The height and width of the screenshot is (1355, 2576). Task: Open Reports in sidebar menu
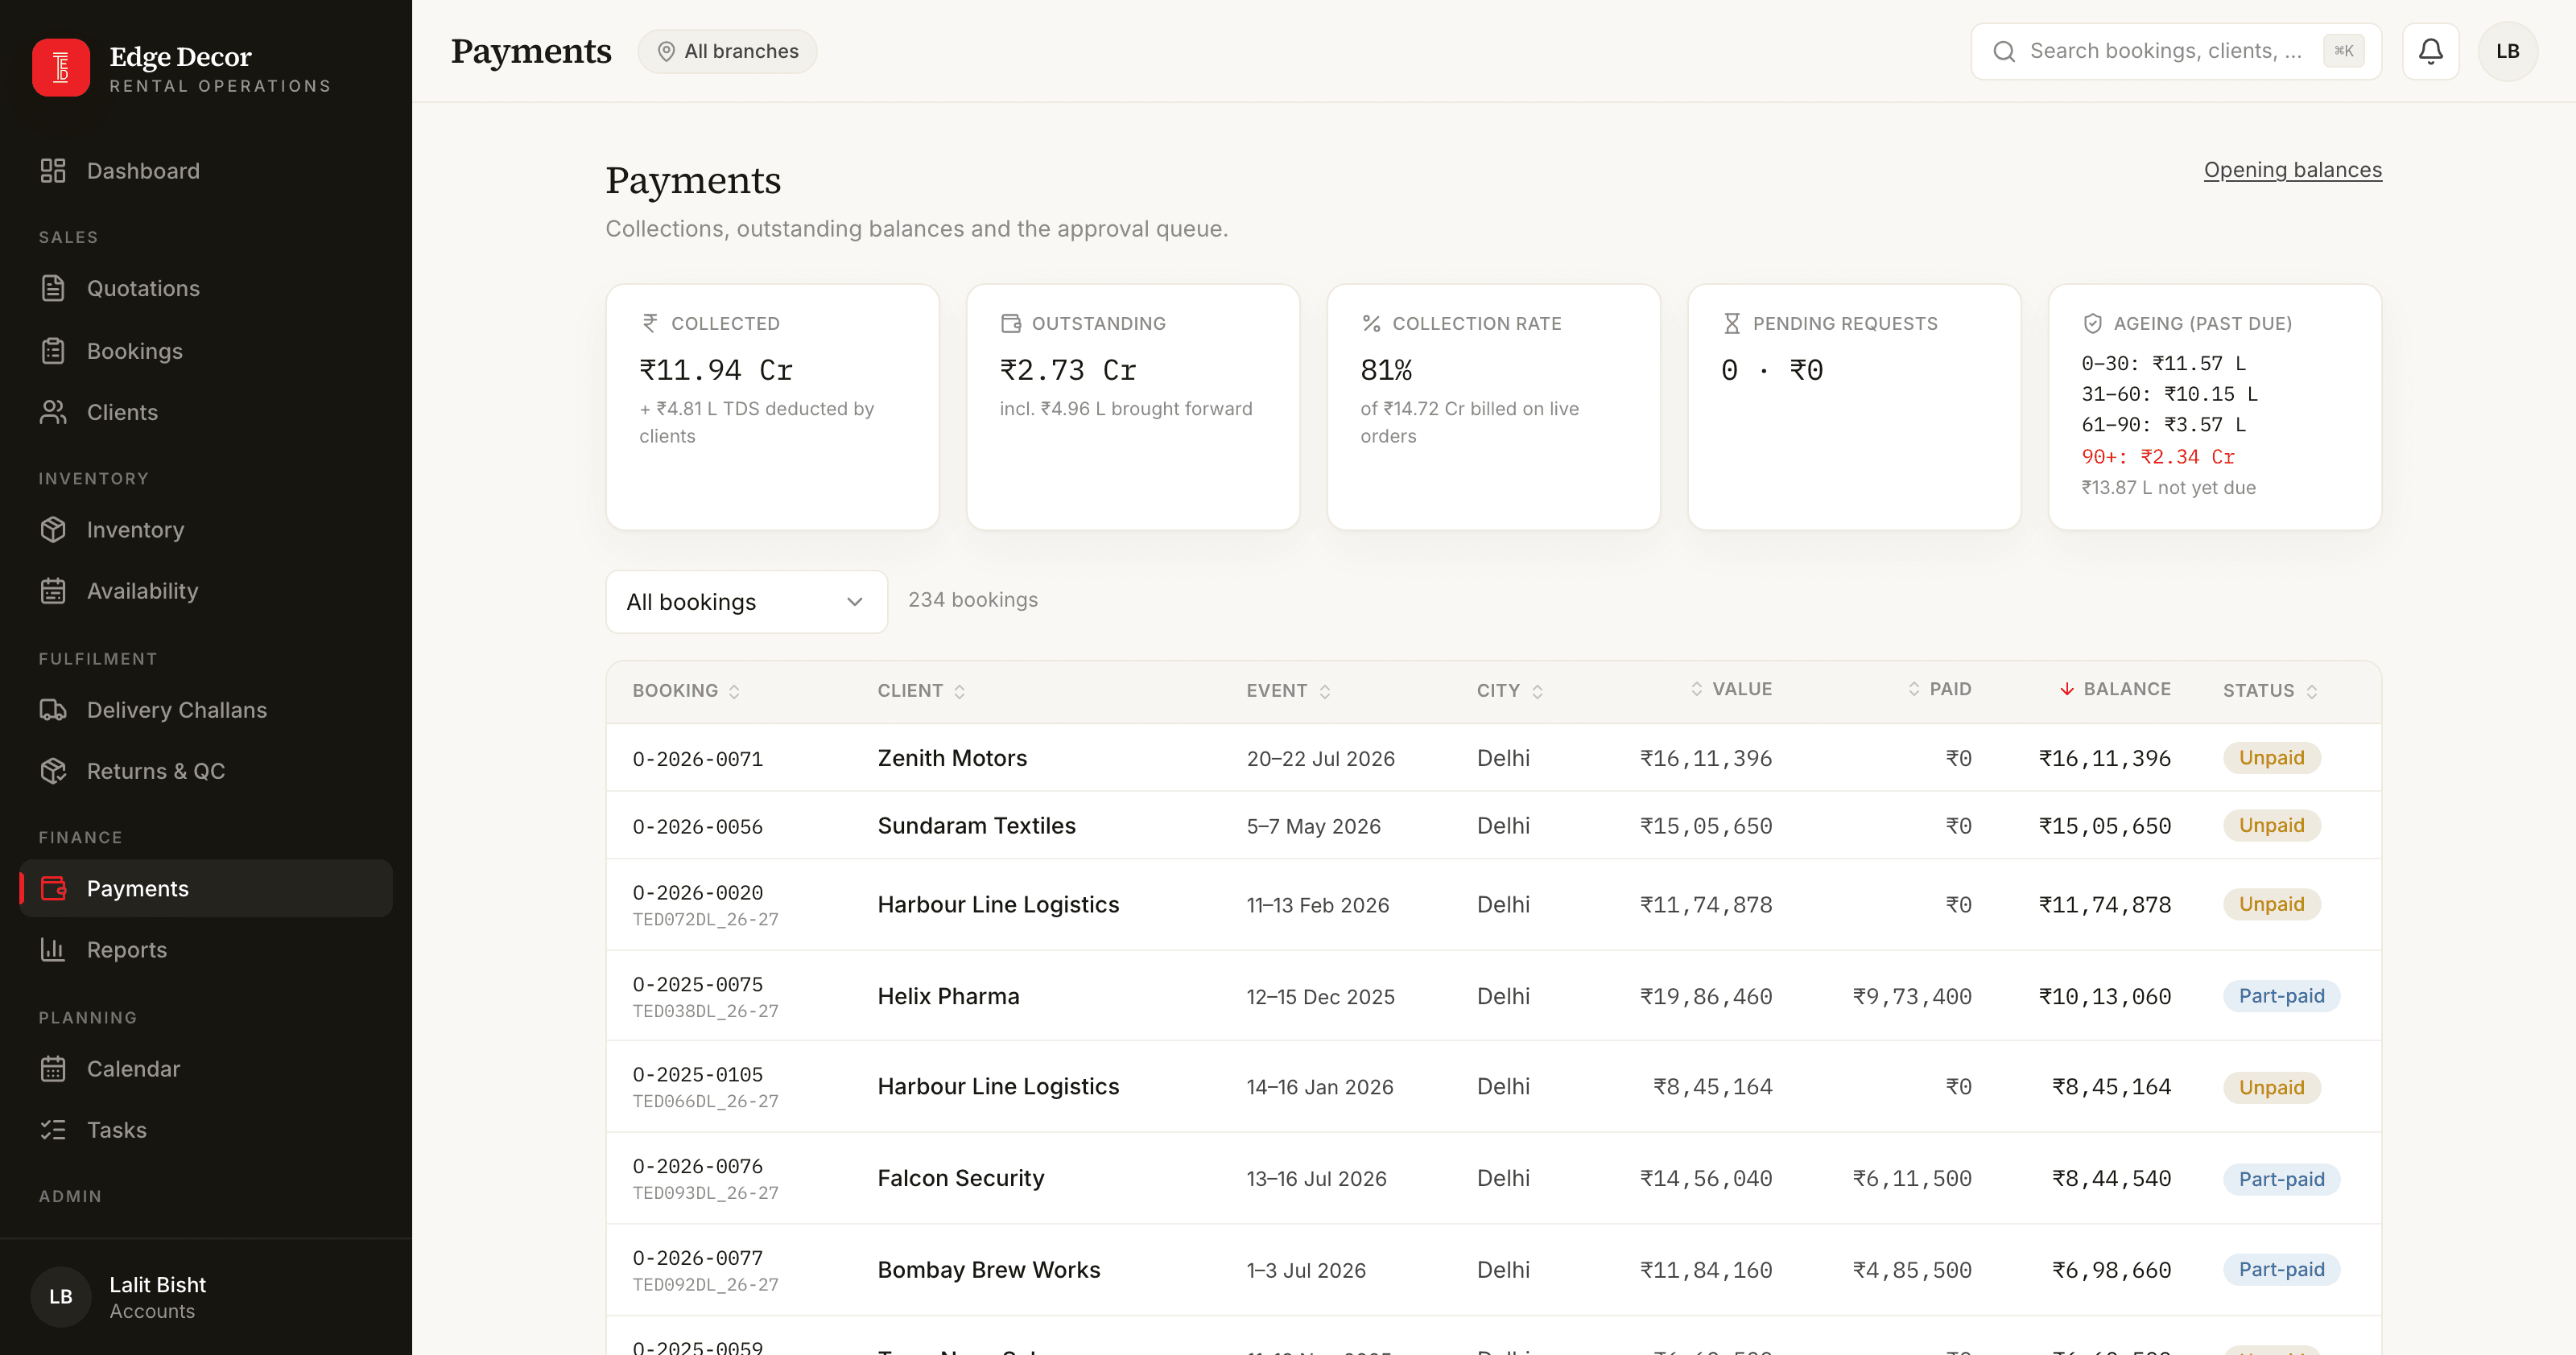[206, 950]
